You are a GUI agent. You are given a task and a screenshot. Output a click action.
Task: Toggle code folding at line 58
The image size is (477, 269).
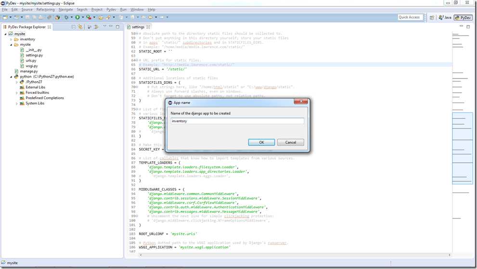pyautogui.click(x=137, y=34)
